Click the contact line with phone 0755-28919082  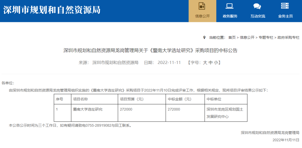coord(70,125)
